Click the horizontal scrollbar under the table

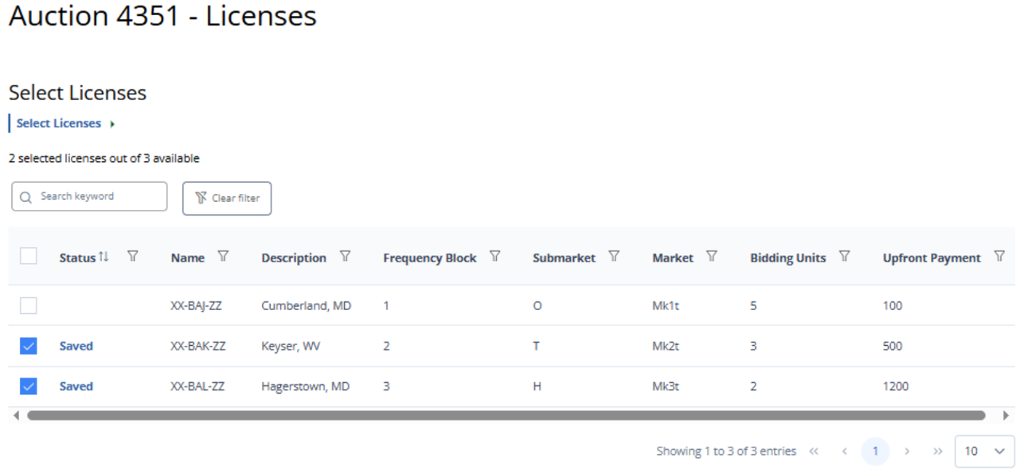[x=506, y=415]
